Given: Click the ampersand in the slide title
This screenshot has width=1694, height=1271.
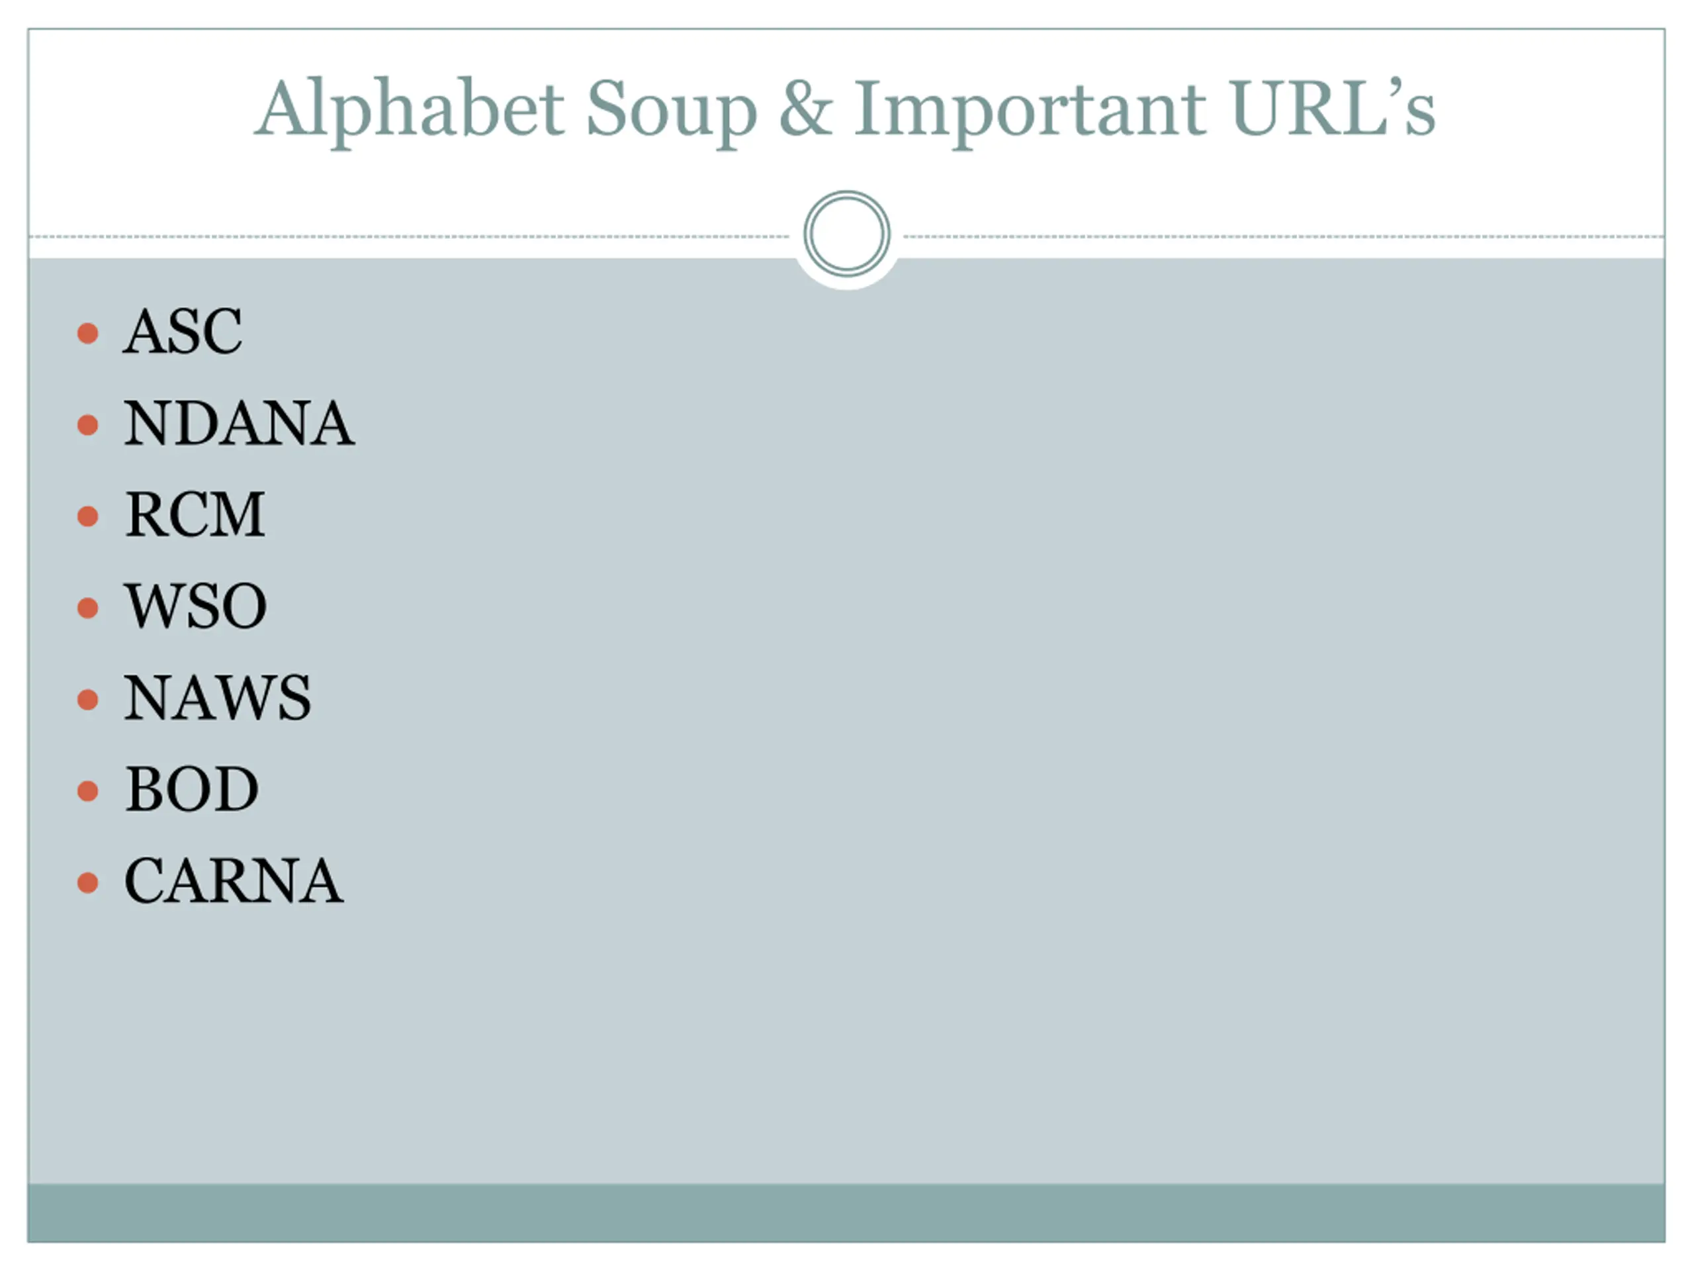Looking at the screenshot, I should (805, 109).
